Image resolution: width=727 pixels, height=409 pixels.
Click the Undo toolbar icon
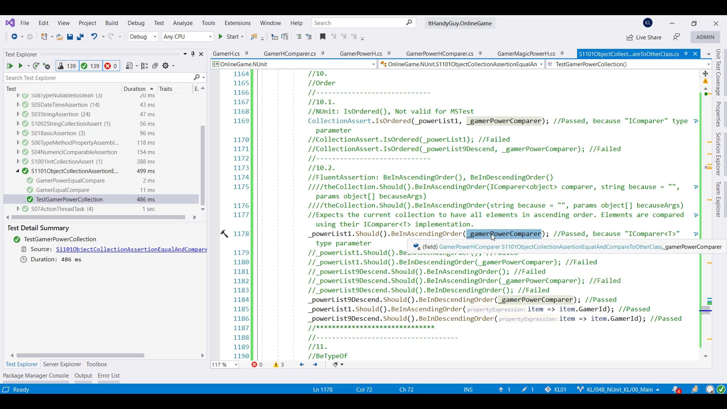coord(94,37)
